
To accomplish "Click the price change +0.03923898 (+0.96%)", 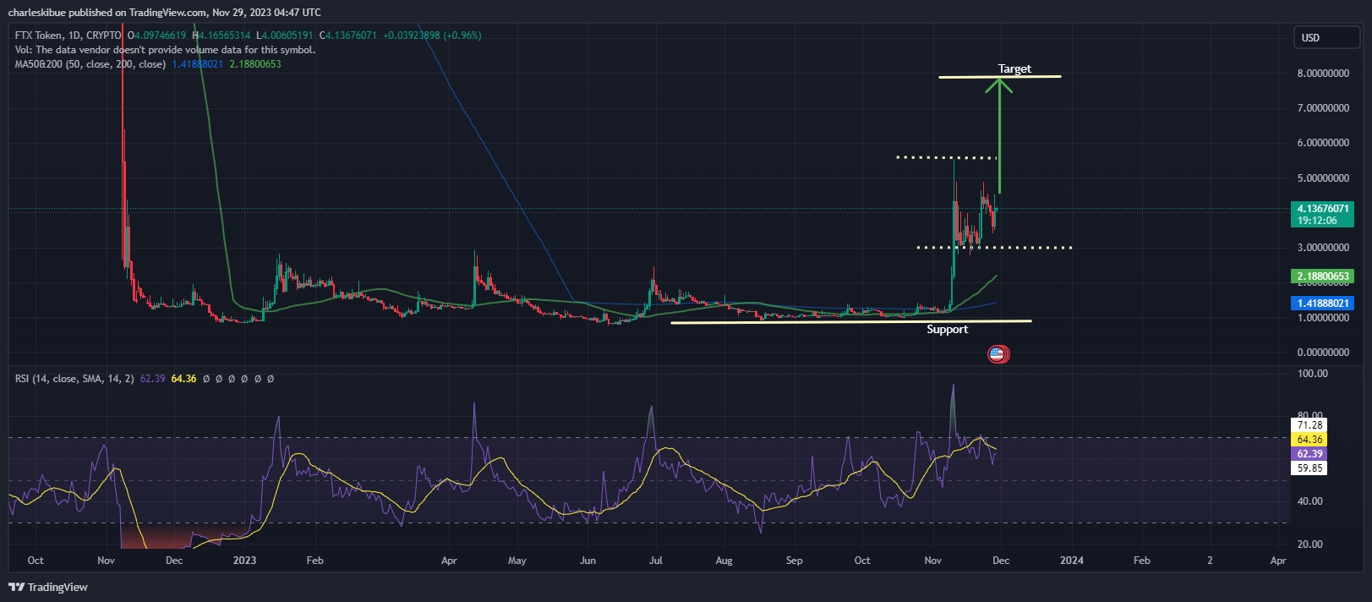I will pyautogui.click(x=432, y=36).
